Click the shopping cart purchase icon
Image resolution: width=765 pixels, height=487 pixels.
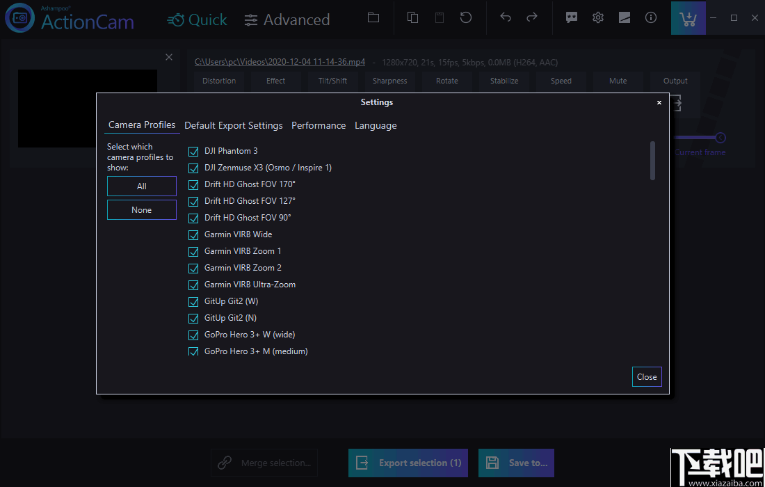[688, 18]
